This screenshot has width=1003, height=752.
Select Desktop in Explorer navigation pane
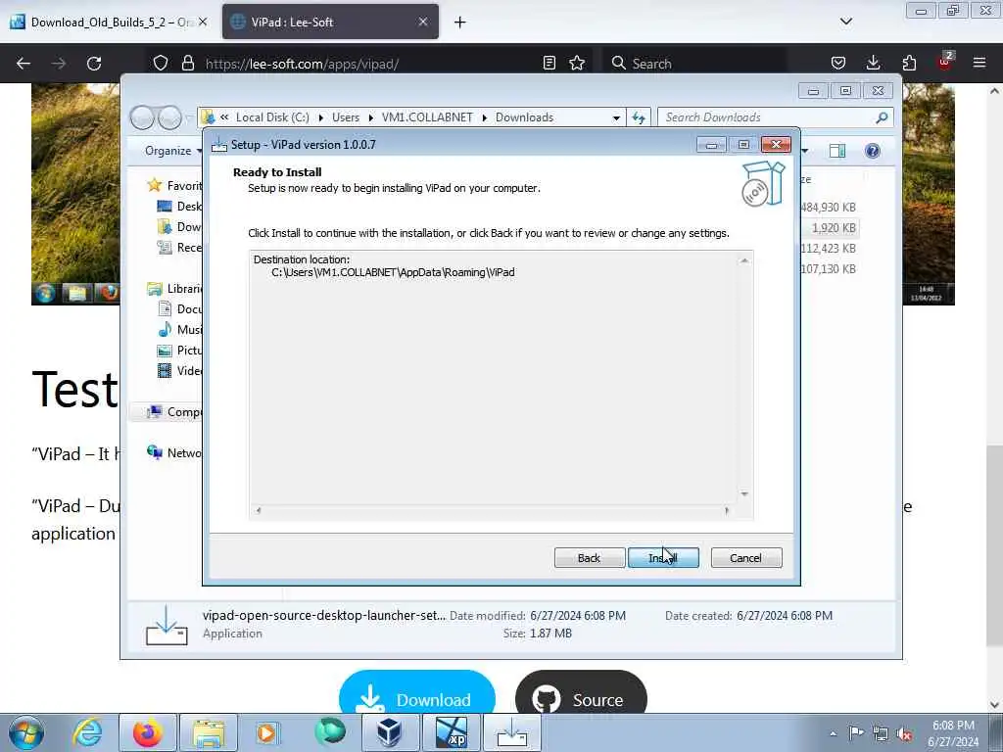(179, 206)
